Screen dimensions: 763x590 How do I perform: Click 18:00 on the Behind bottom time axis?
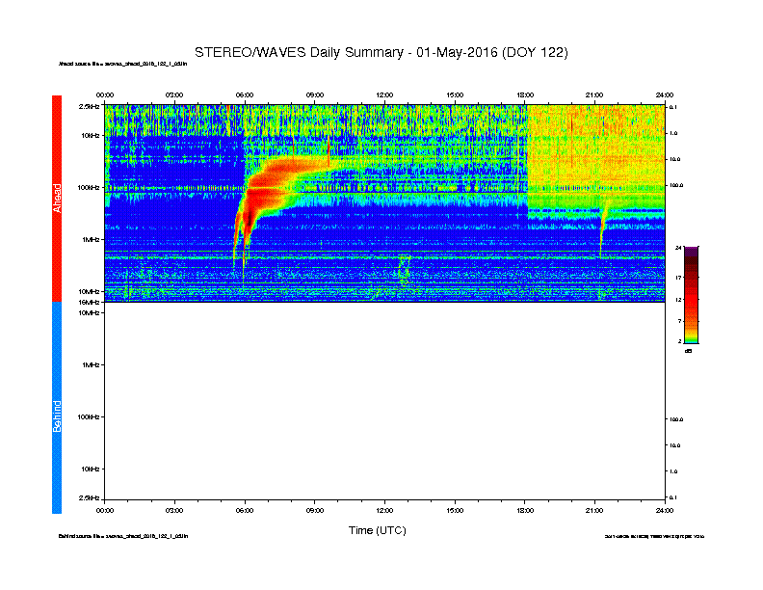[x=524, y=511]
